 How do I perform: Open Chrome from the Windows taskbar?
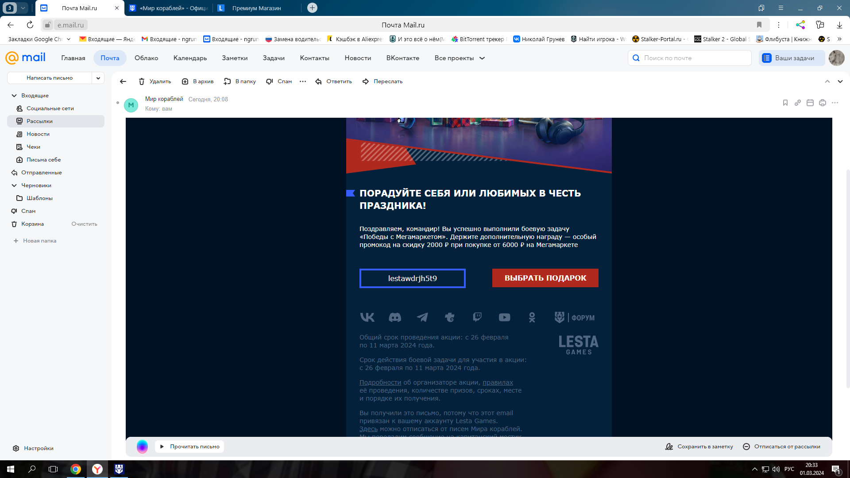[76, 469]
